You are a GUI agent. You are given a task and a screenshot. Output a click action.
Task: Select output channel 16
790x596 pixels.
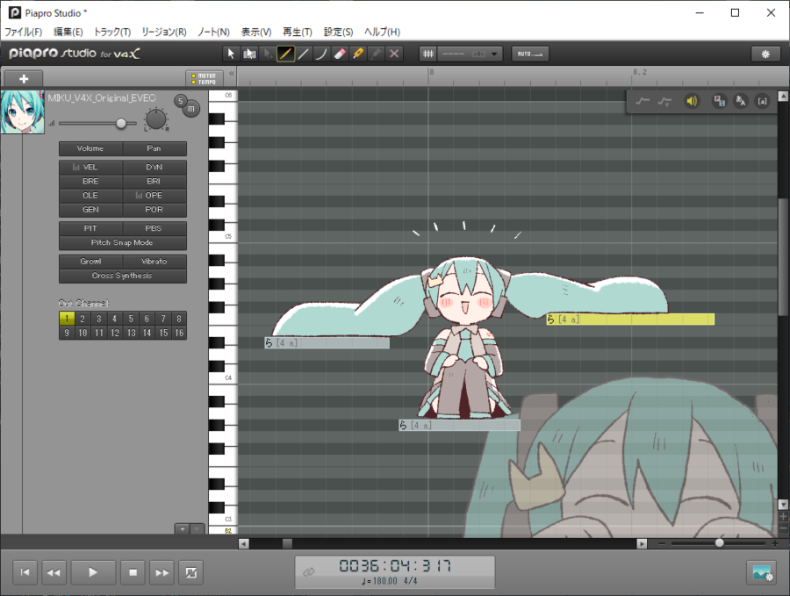(179, 333)
